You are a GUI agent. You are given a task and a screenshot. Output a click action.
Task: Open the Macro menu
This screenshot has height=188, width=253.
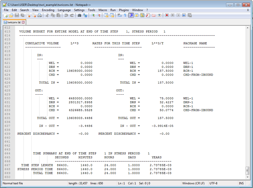(103, 10)
